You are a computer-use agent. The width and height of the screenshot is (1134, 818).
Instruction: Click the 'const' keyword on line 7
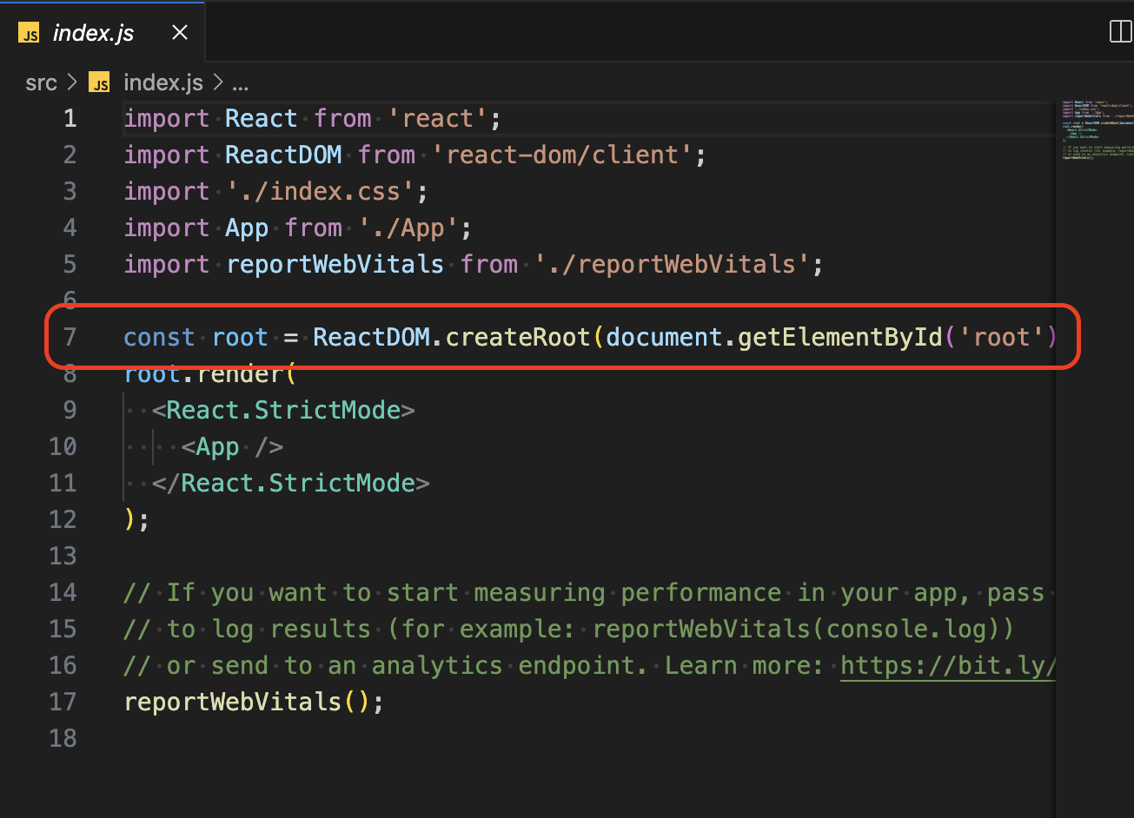click(160, 337)
